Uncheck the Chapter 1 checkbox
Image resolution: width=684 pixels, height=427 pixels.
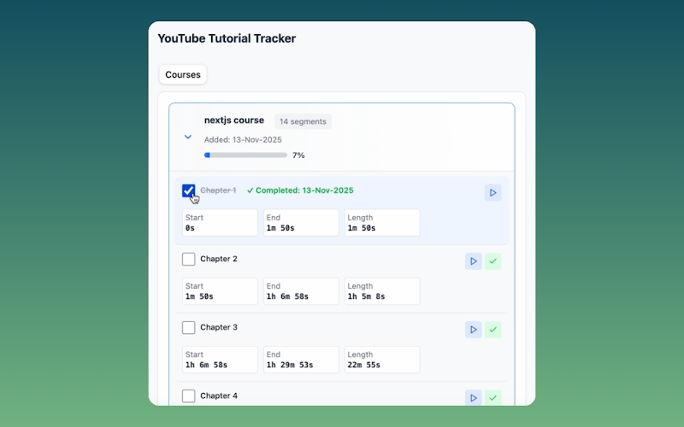click(188, 190)
